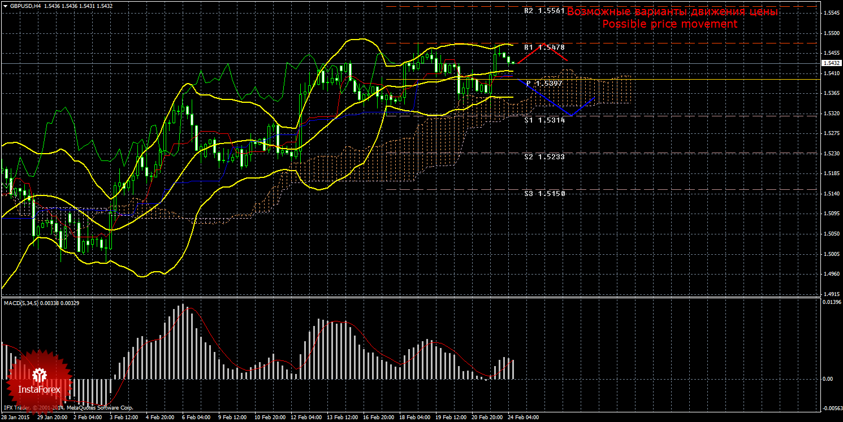This screenshot has height=422, width=843.
Task: Click the S1 1.5314 support label
Action: [x=544, y=120]
